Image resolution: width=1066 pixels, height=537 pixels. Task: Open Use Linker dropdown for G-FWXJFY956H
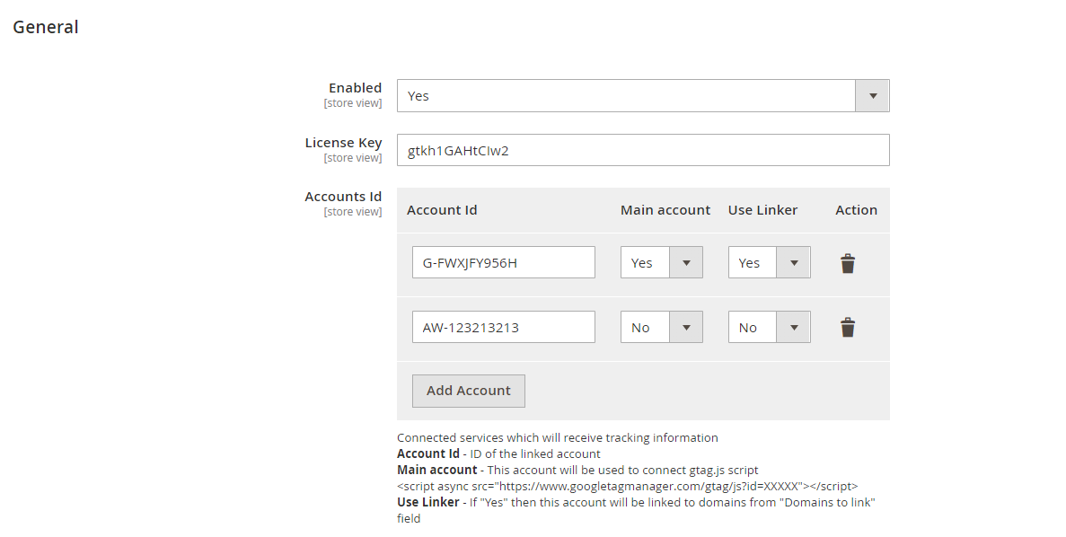point(769,263)
